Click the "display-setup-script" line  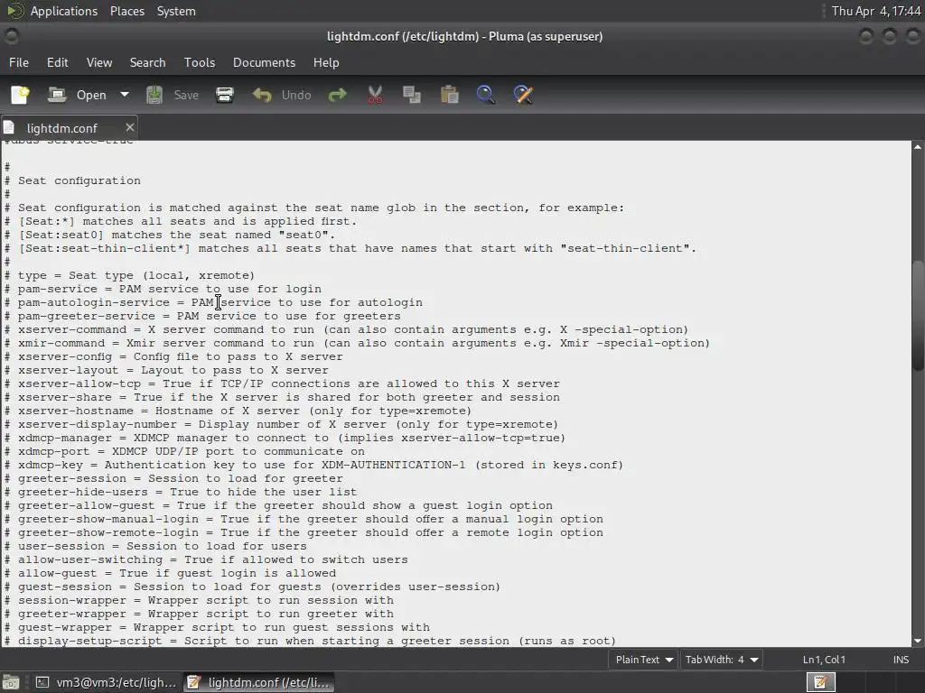311,642
